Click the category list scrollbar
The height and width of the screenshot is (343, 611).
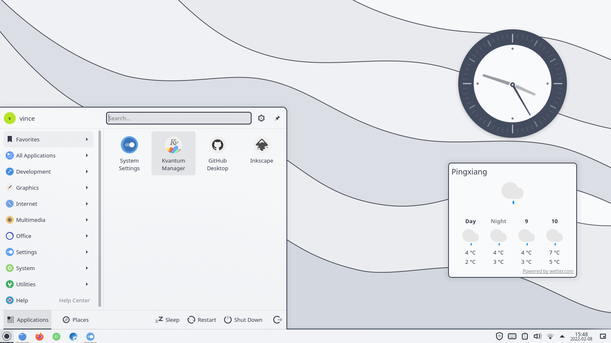pos(100,219)
